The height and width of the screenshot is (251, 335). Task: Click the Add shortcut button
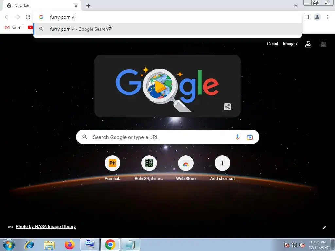pyautogui.click(x=222, y=168)
